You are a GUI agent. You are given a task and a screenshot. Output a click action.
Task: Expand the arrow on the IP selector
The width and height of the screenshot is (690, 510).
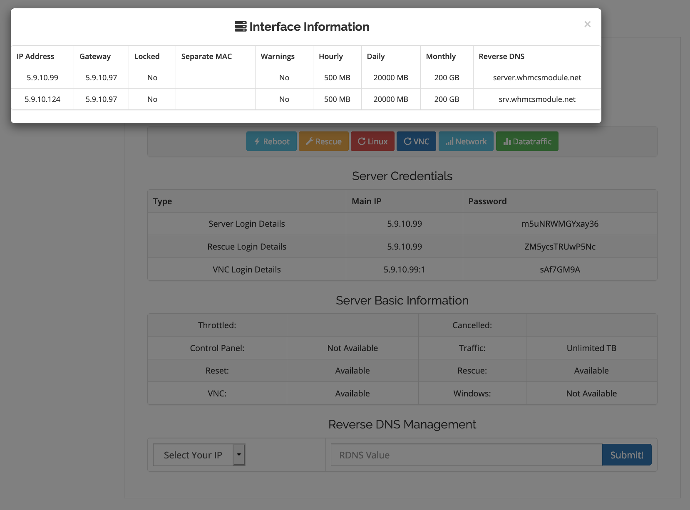(x=239, y=455)
